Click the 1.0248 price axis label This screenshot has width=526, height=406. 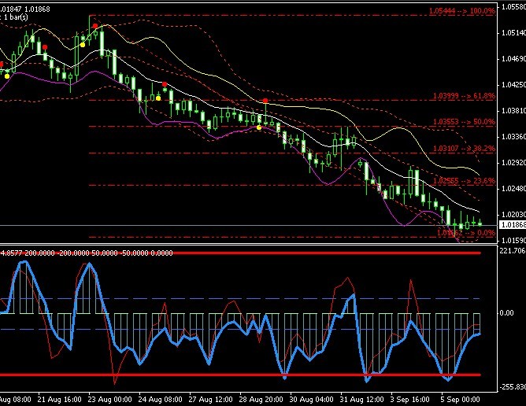(513, 189)
